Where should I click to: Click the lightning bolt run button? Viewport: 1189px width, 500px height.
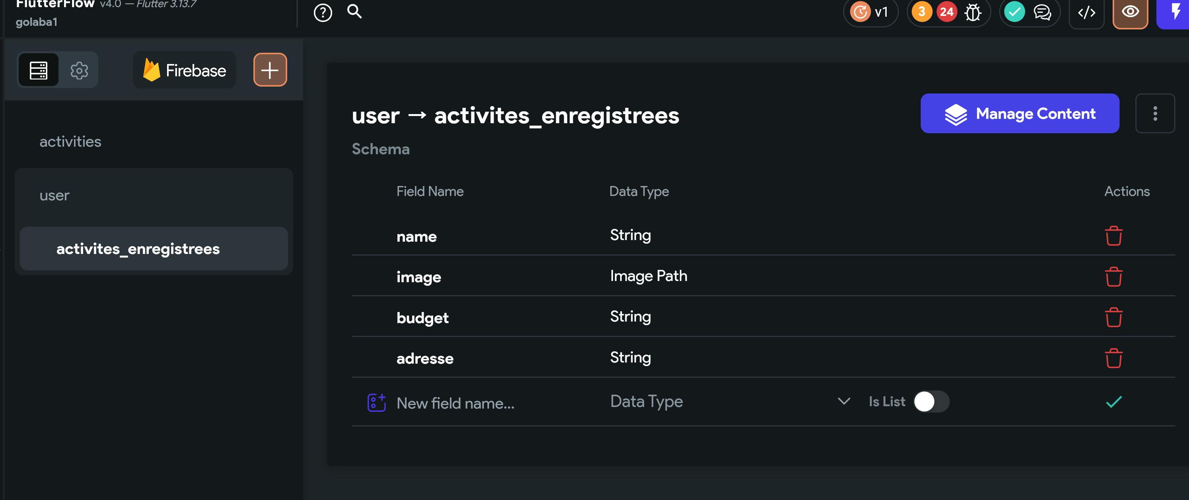1175,12
